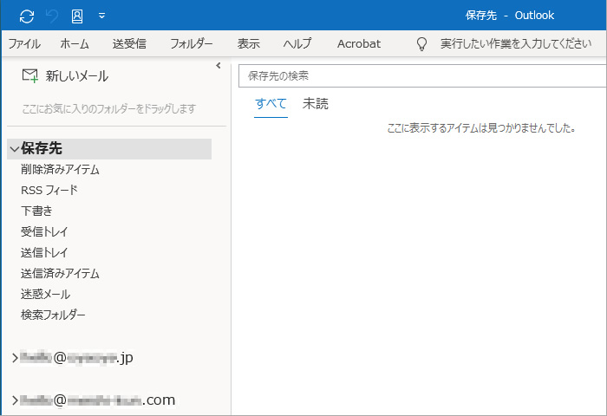
Task: Open the Quick Access Toolbar customize dropdown
Action: click(x=101, y=16)
